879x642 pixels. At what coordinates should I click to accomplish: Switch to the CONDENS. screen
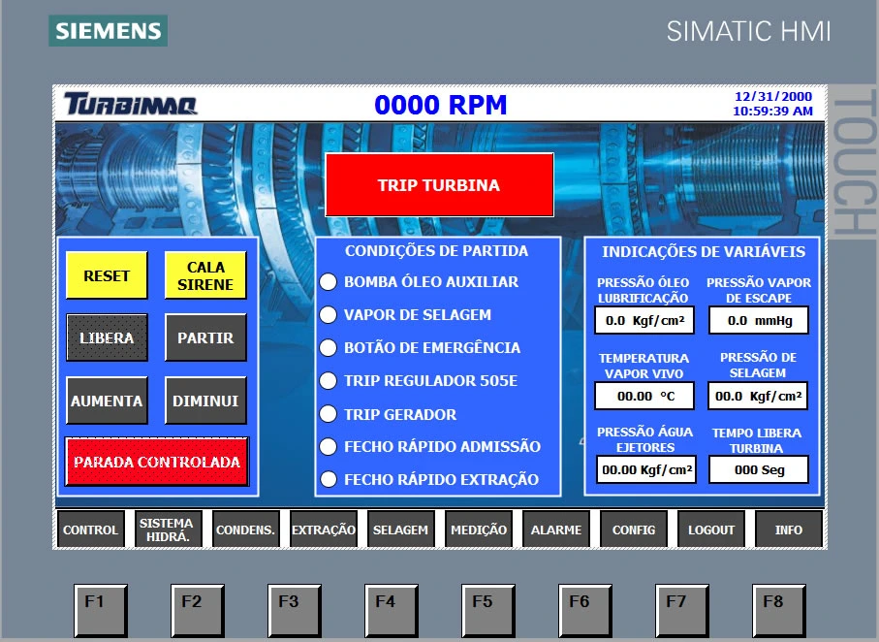245,530
